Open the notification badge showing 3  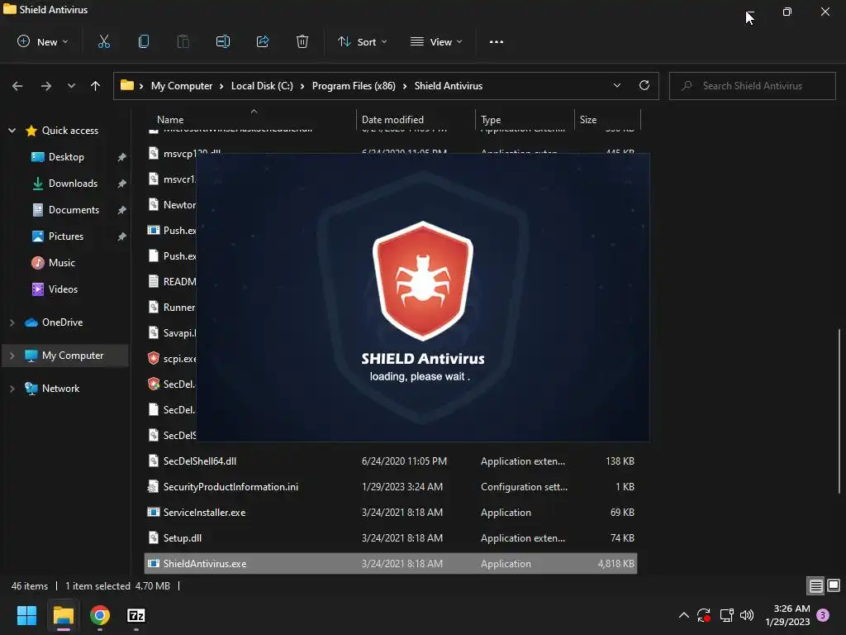pos(823,615)
